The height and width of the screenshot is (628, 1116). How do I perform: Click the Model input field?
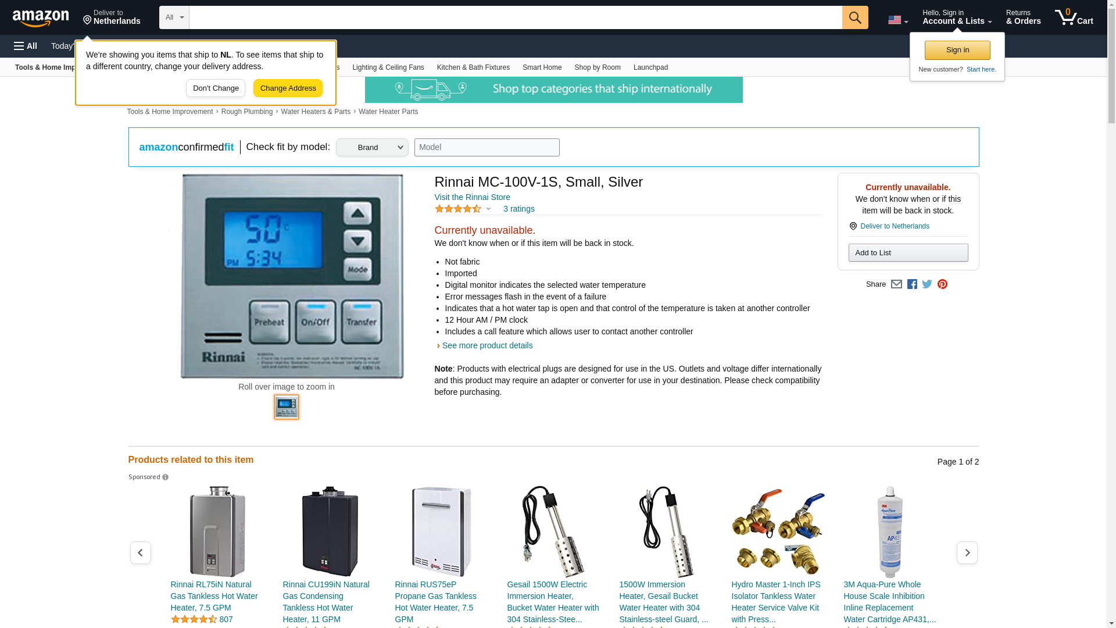487,147
